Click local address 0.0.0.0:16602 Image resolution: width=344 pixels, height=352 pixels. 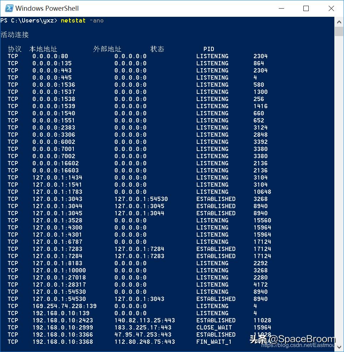click(56, 163)
